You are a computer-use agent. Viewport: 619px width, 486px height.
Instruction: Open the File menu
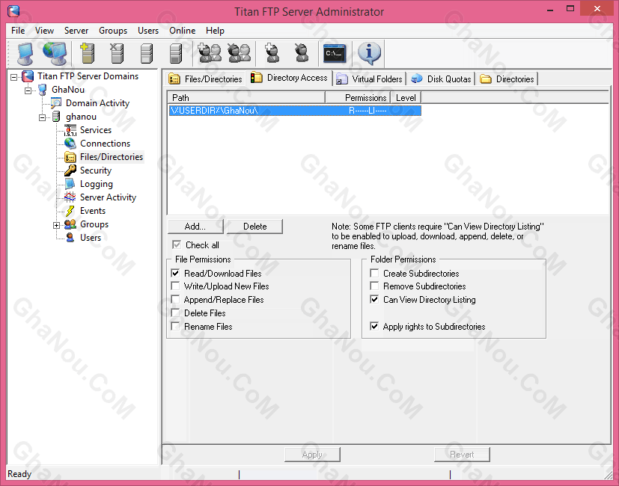coord(18,31)
